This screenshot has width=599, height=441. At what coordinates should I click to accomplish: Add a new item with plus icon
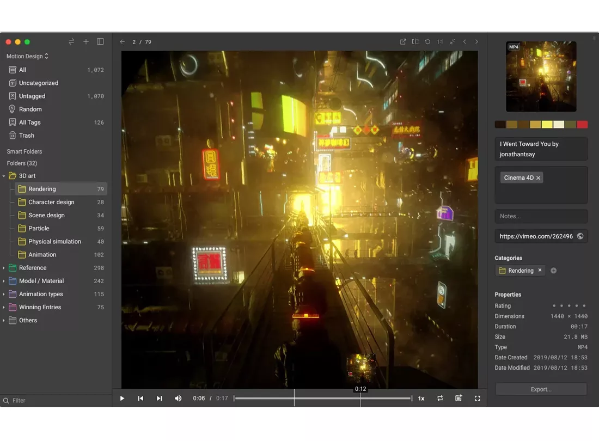click(86, 41)
